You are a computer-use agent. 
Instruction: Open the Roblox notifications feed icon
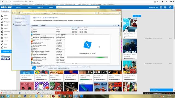(x=161, y=7)
